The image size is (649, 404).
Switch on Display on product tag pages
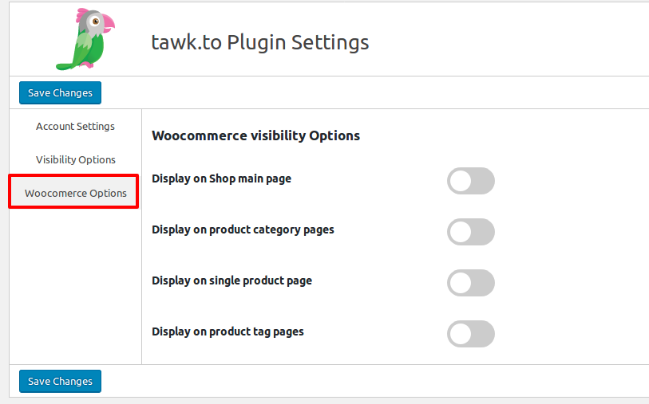pos(471,334)
